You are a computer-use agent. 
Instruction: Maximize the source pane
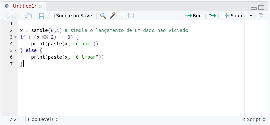coord(261,7)
